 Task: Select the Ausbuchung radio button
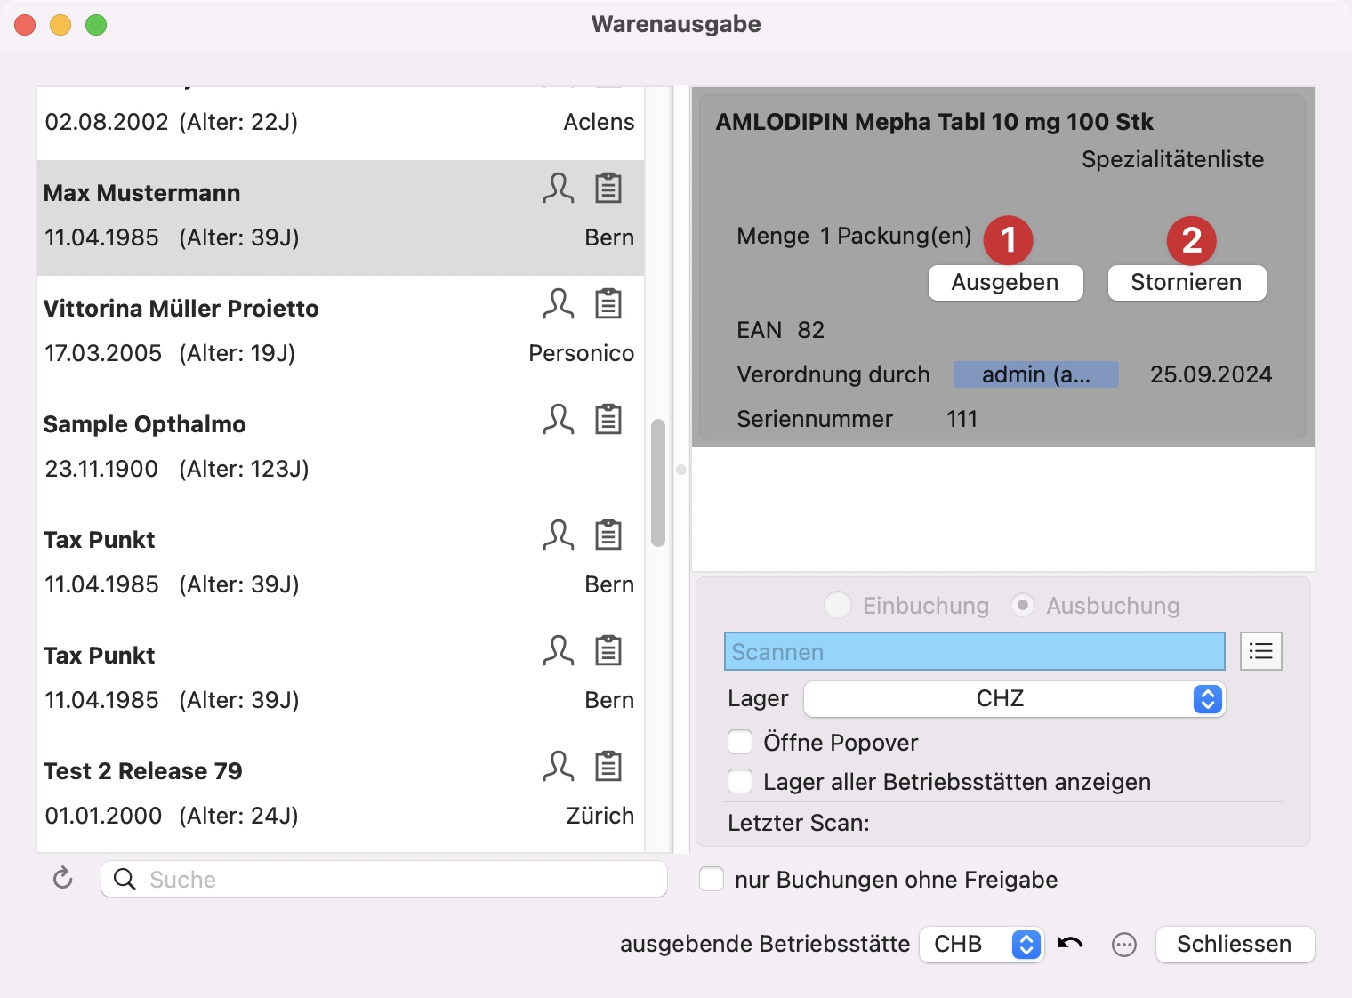click(x=1023, y=606)
